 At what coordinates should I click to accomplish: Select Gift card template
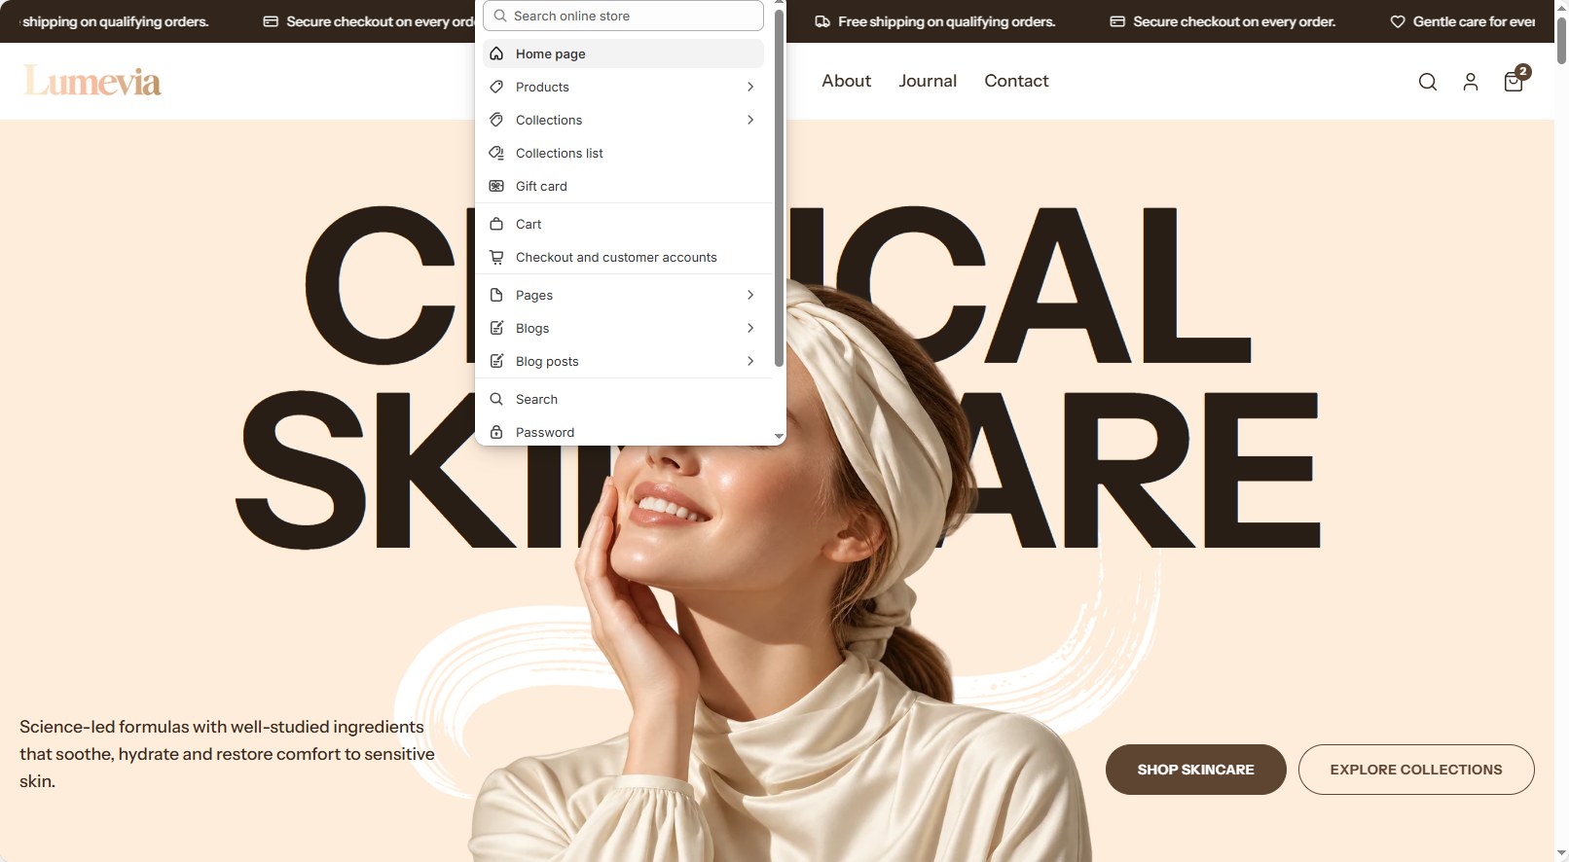click(x=623, y=186)
